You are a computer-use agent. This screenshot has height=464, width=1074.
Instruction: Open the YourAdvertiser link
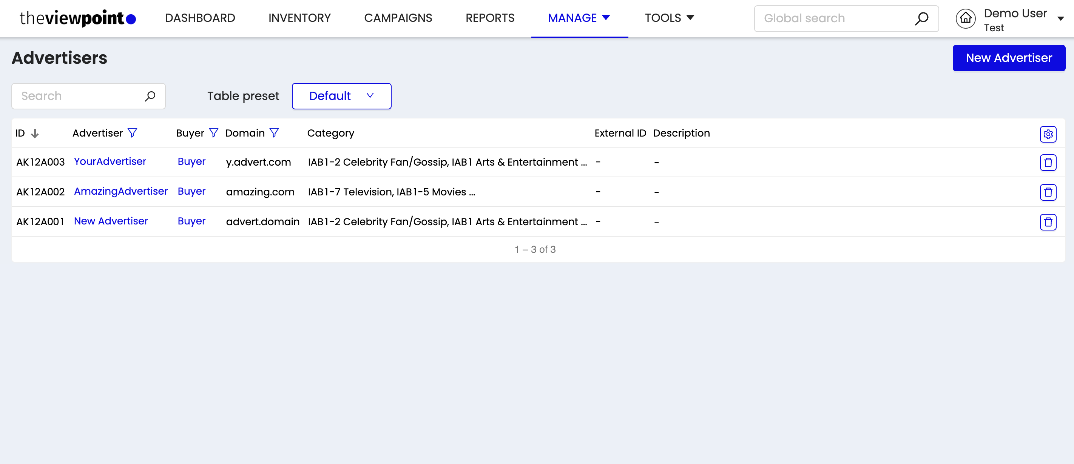[x=110, y=161]
